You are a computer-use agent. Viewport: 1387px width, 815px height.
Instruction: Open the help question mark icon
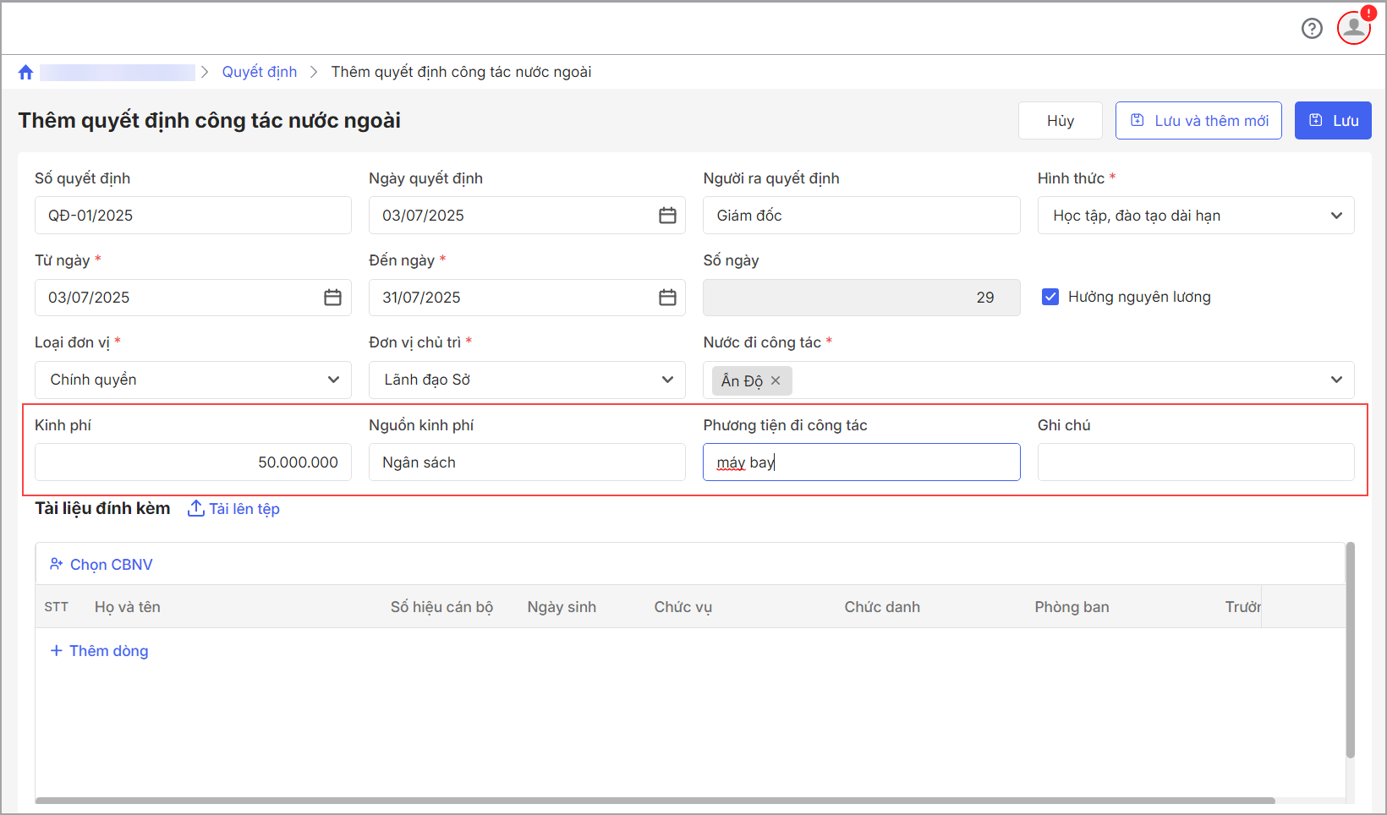(1312, 29)
